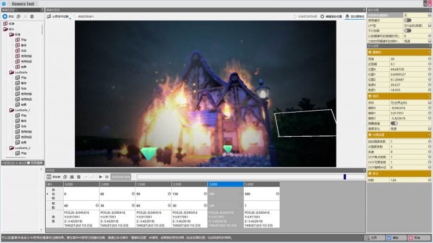This screenshot has width=433, height=243.
Task: Play the camera animation
Action: 100,177
